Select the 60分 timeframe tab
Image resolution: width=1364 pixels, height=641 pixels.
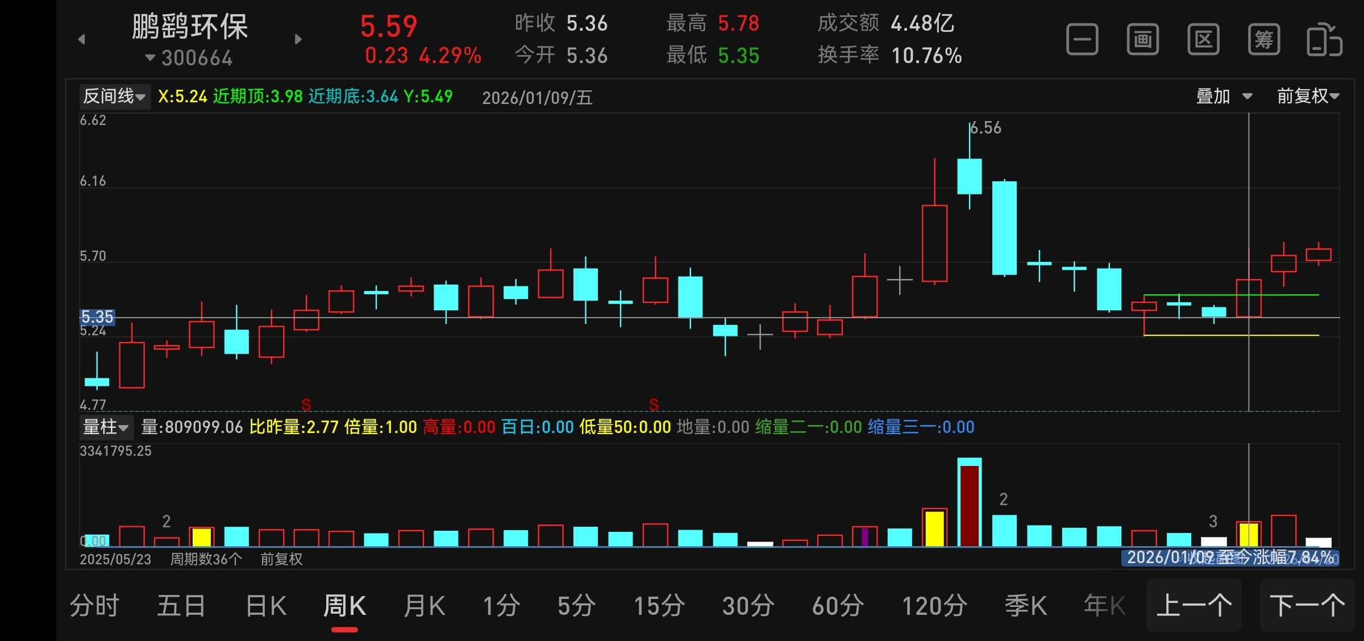837,606
